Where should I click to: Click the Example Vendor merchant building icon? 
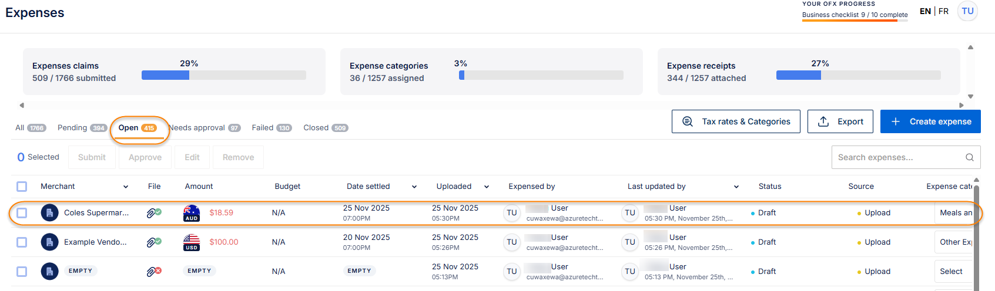[x=49, y=242]
